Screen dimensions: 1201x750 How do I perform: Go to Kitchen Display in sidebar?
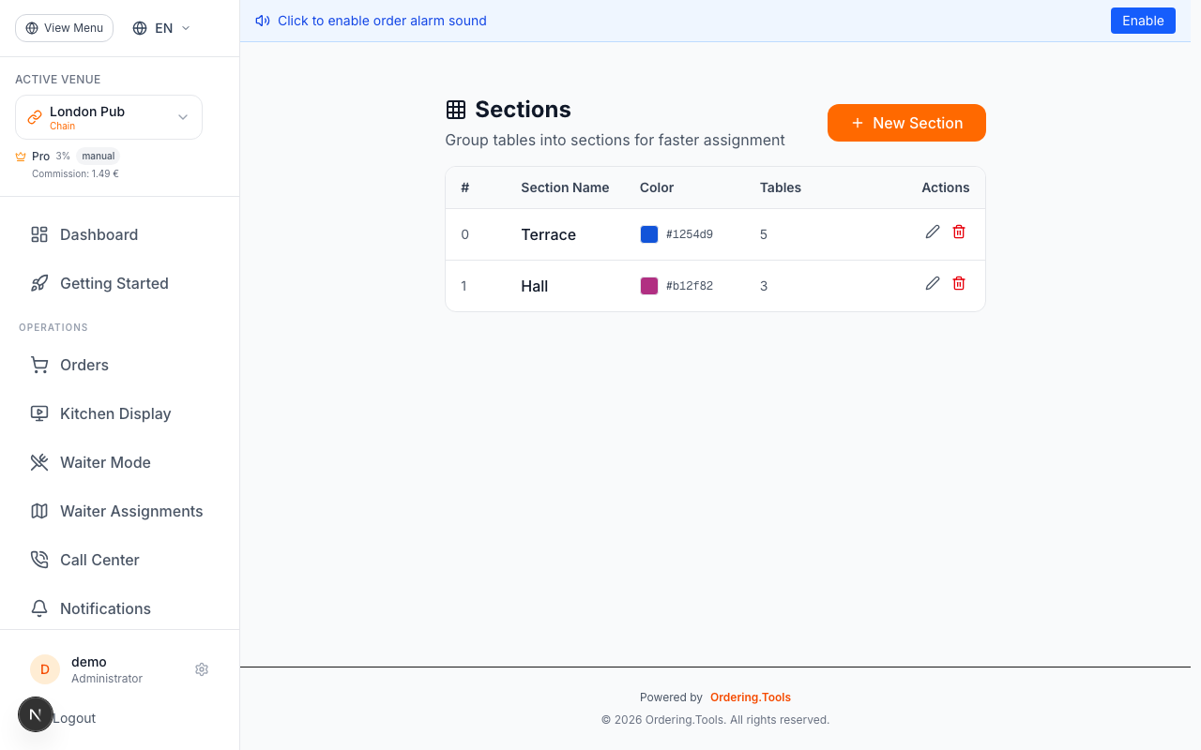pyautogui.click(x=114, y=413)
